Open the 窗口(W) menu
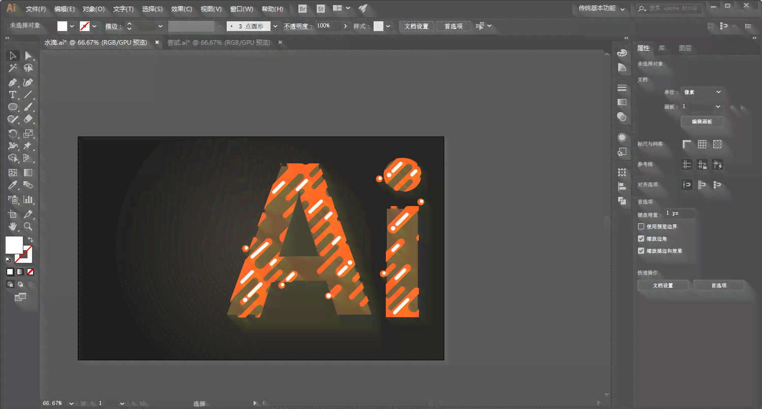762x409 pixels. pos(241,9)
